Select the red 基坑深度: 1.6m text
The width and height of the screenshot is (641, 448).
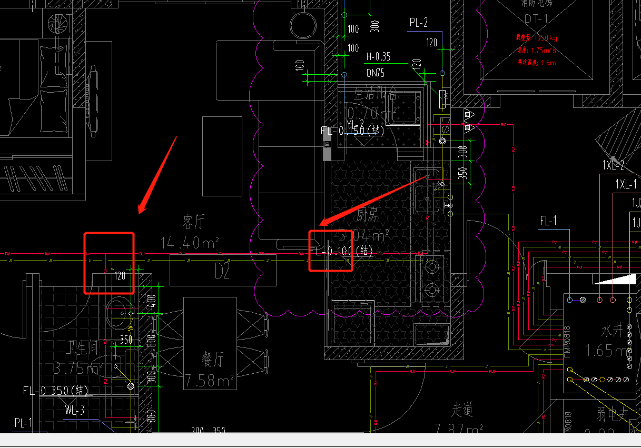point(537,62)
